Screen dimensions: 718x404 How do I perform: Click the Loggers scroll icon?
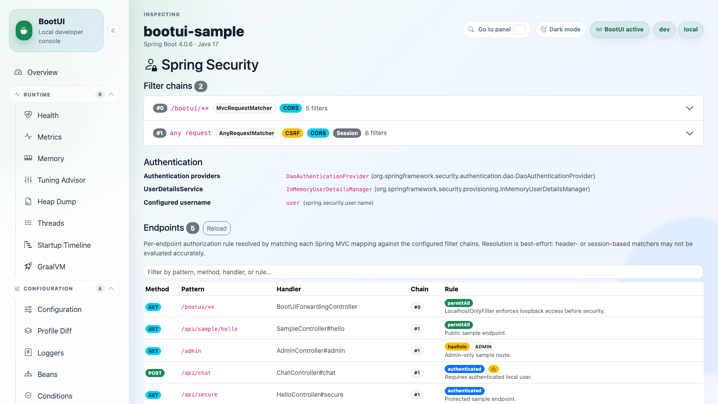click(28, 352)
